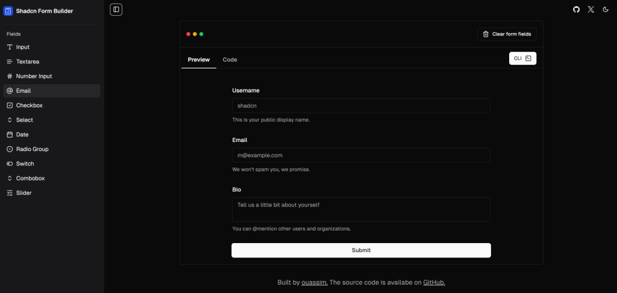Click the '@mention other users' description text
This screenshot has width=617, height=293.
(x=292, y=229)
